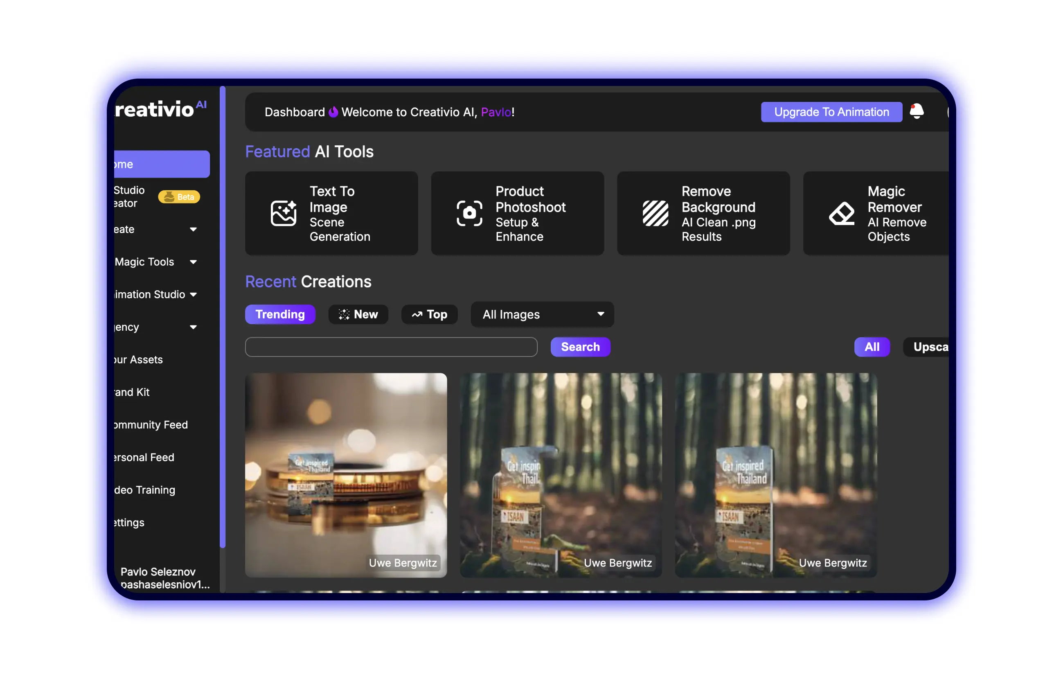Open the middle forest book thumbnail
The image size is (1063, 679).
coord(561,475)
